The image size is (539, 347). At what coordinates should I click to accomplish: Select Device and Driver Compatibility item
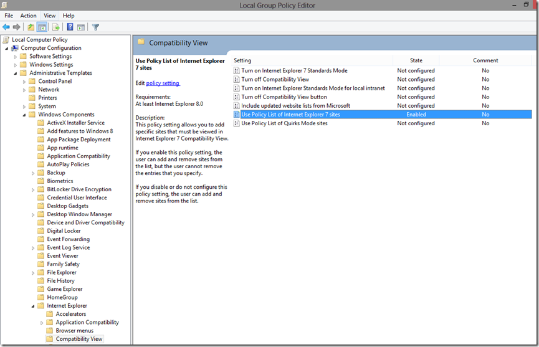click(x=85, y=222)
